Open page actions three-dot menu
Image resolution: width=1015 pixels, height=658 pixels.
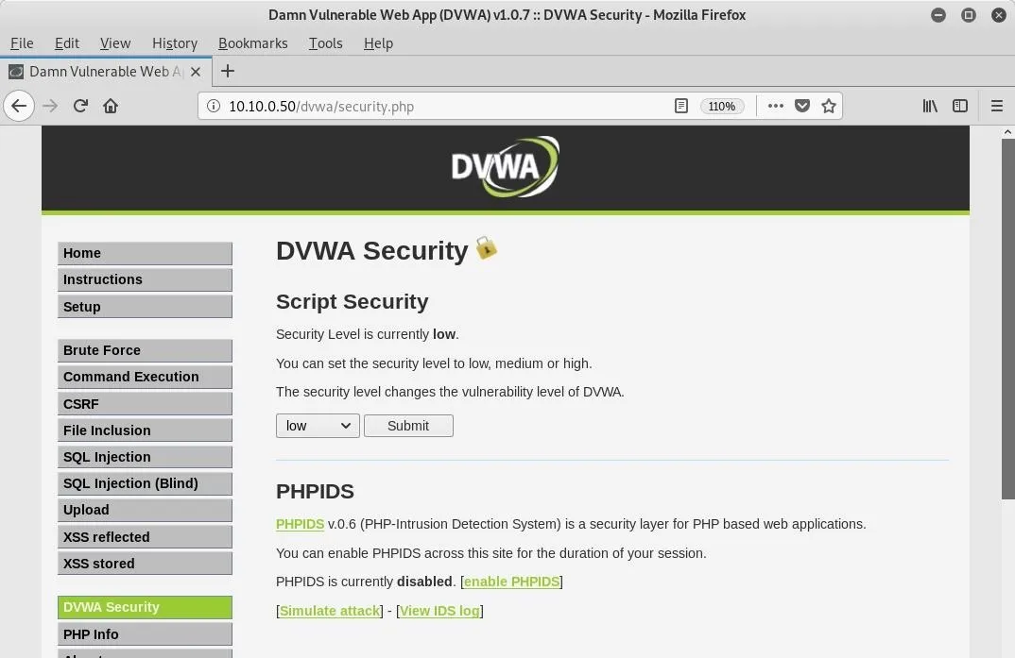point(776,106)
